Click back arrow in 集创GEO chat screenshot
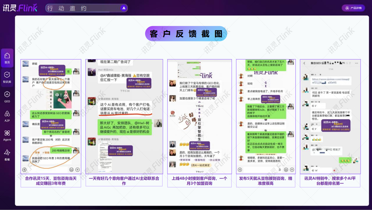 [x=304, y=63]
